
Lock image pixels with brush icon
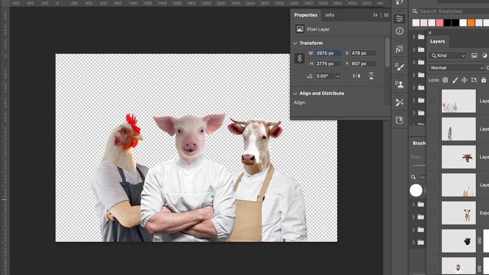455,80
